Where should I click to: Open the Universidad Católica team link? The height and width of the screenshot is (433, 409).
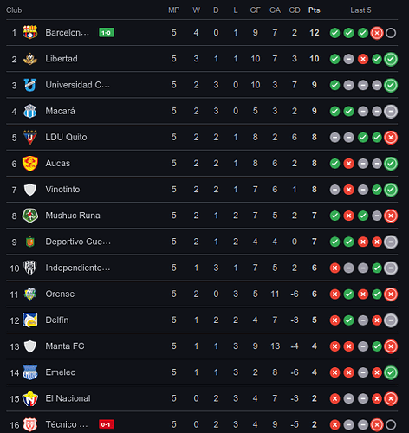pos(77,85)
